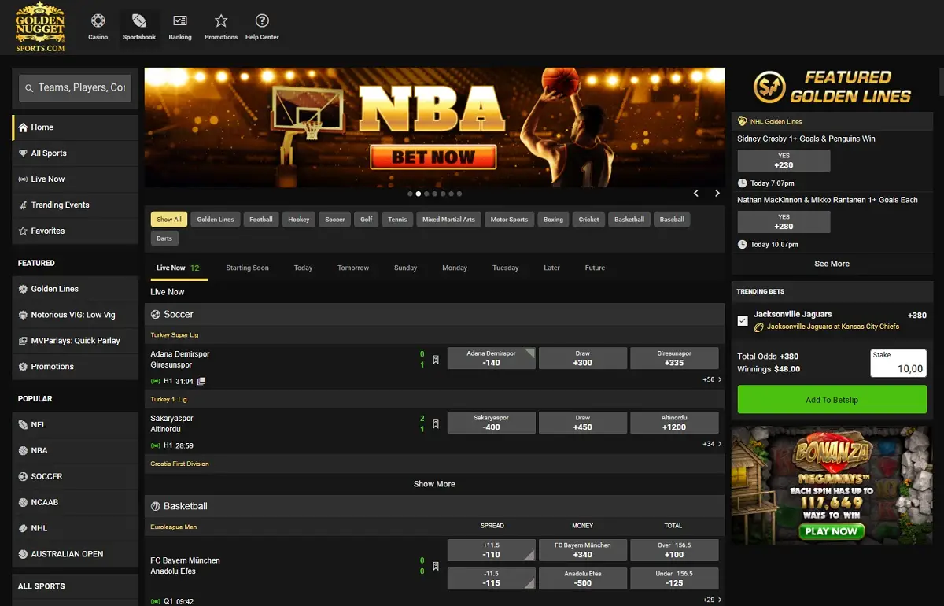Pick Draw +300 for Adana Demirspor match
The image size is (944, 606).
coord(582,358)
